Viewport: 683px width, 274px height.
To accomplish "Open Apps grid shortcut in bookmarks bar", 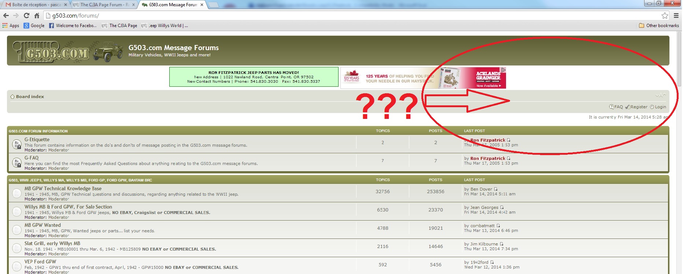I will pyautogui.click(x=11, y=26).
